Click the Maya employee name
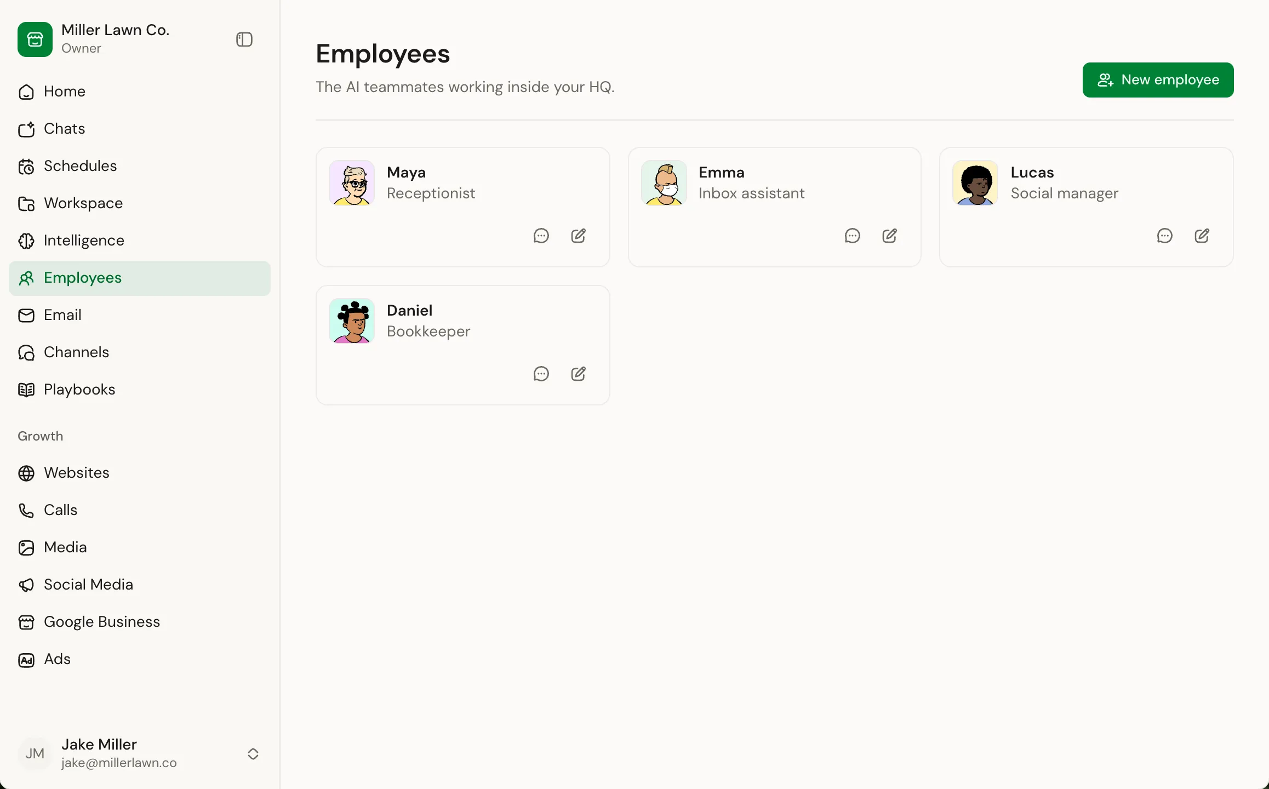Screen dimensions: 1269x789 point(406,173)
